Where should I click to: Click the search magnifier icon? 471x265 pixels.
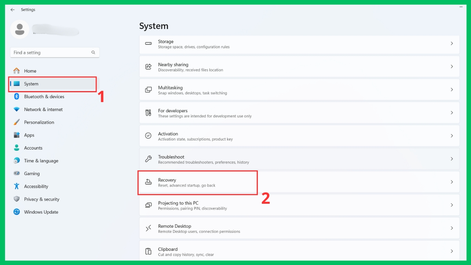tap(93, 53)
